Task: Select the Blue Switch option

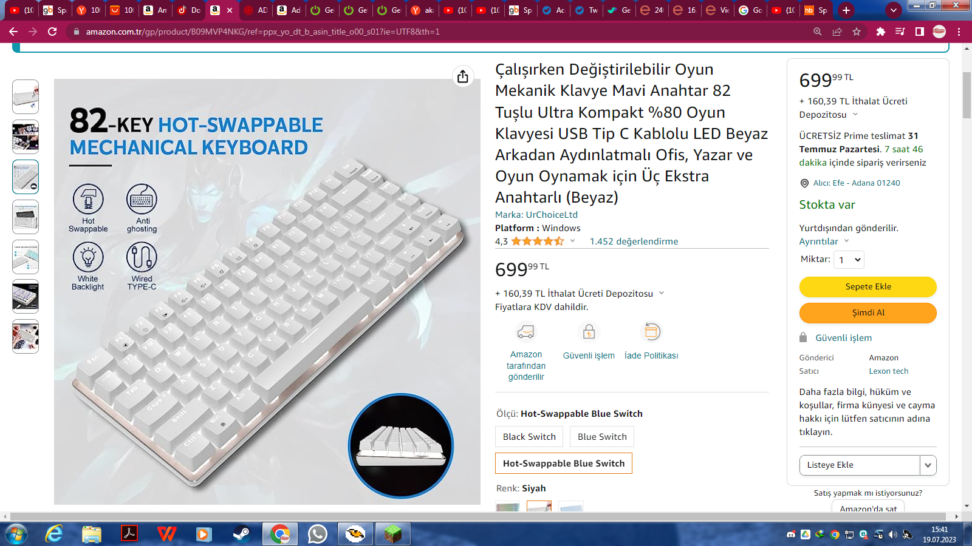Action: 602,437
